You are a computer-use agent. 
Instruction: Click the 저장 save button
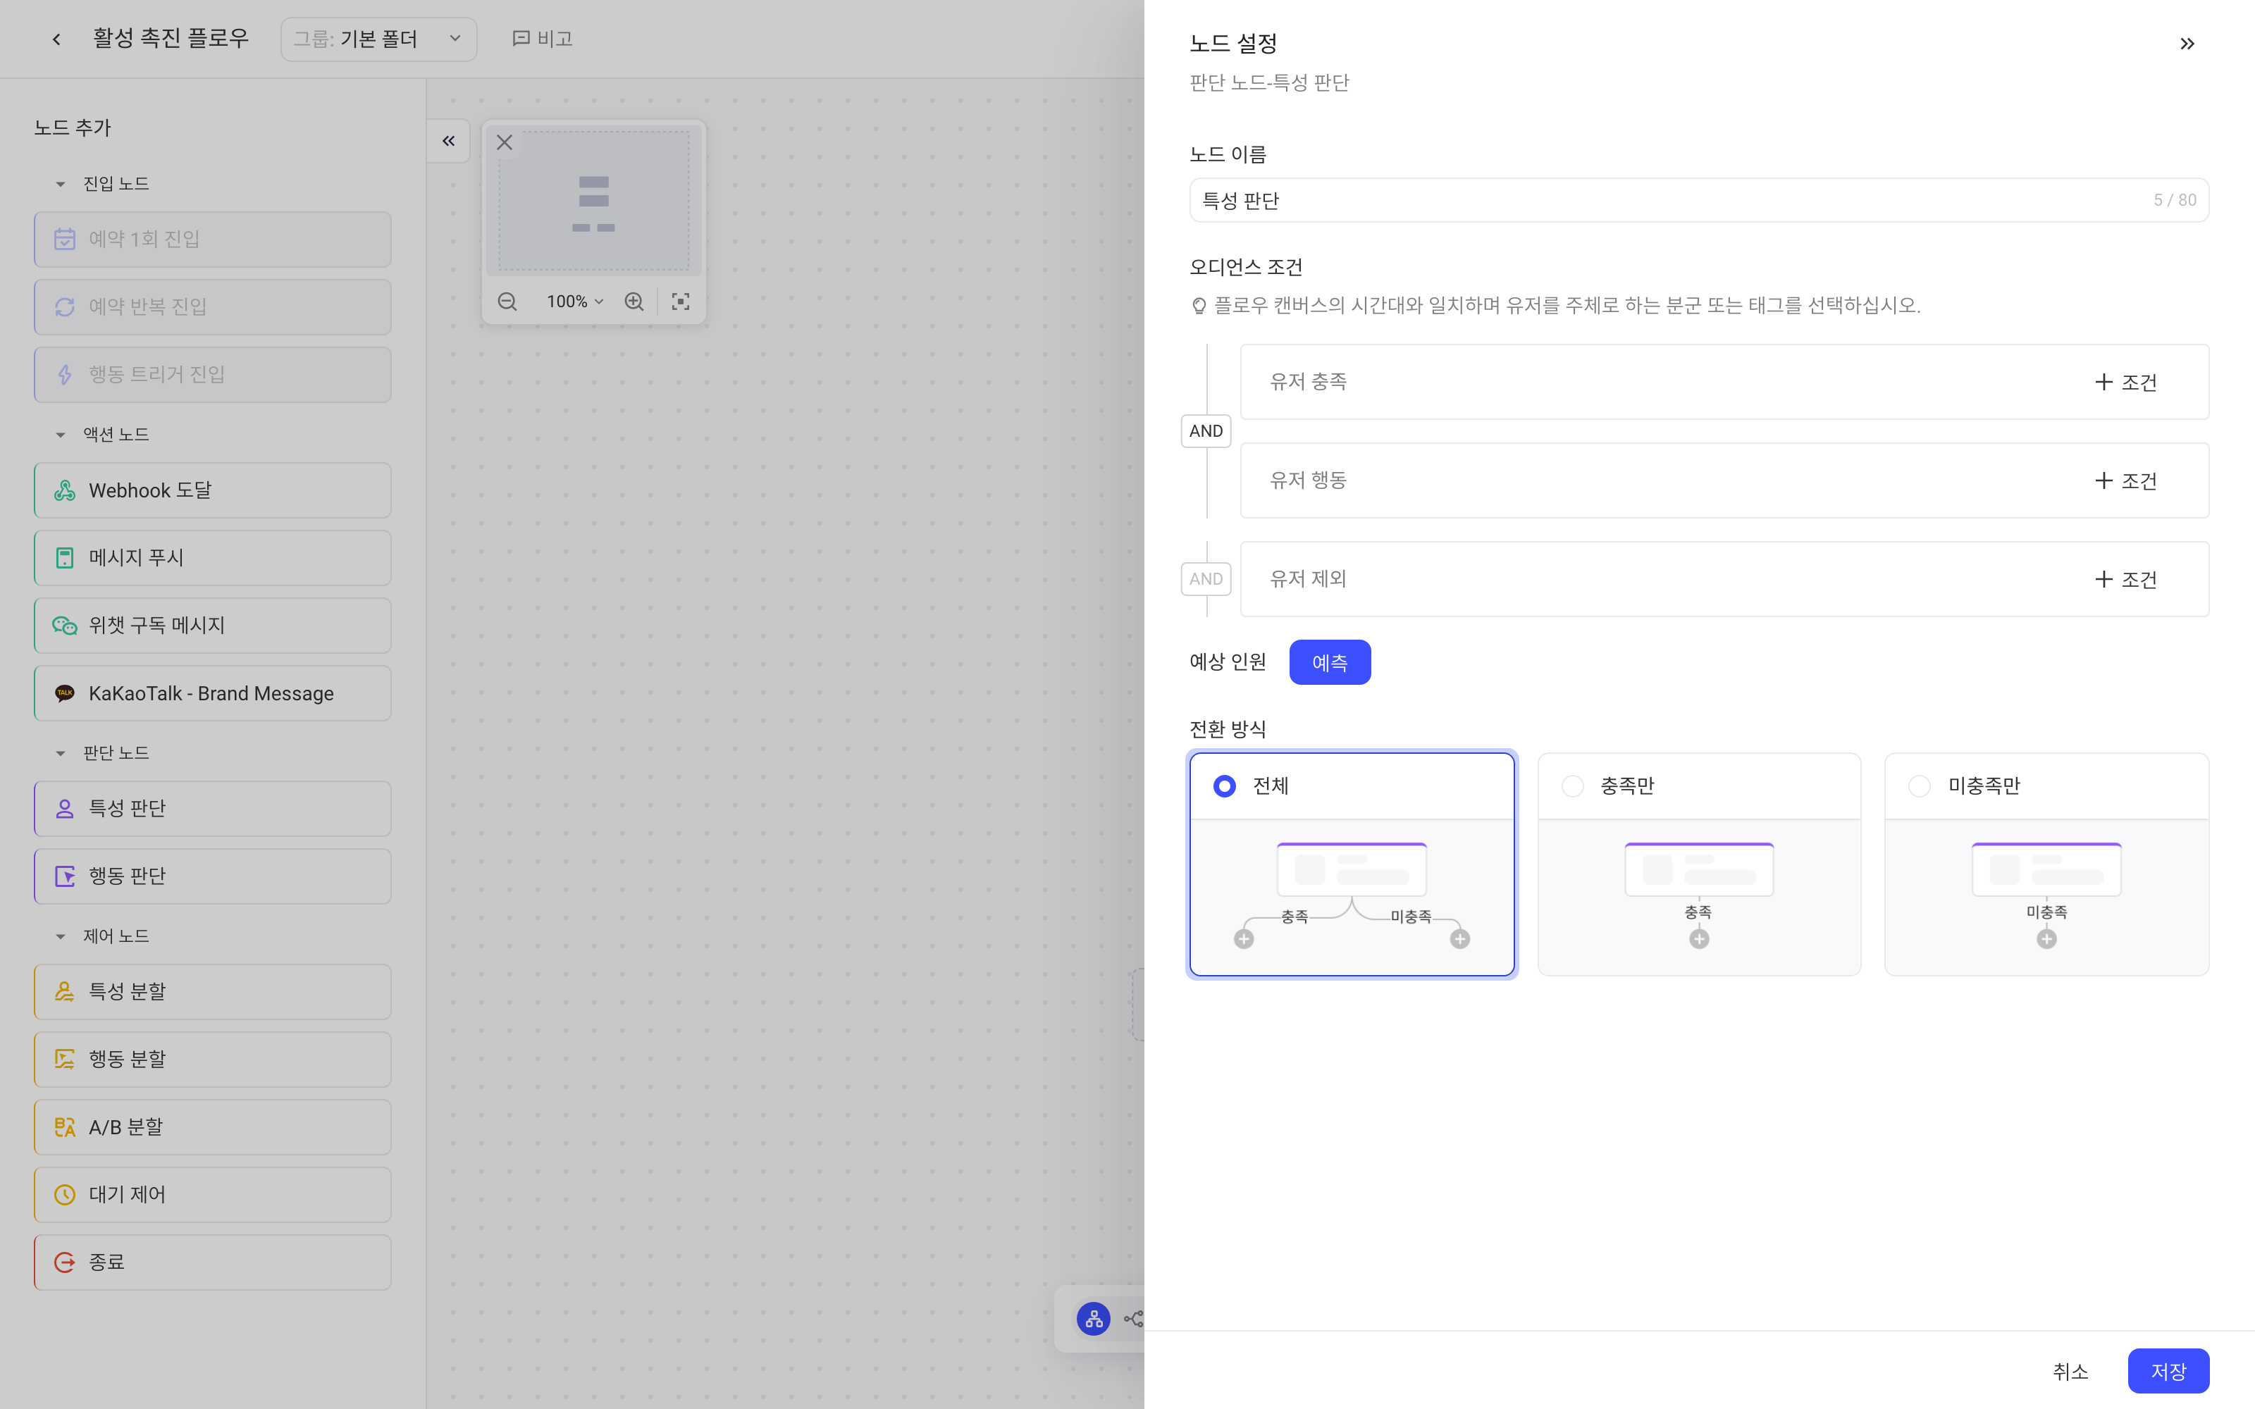(2168, 1371)
